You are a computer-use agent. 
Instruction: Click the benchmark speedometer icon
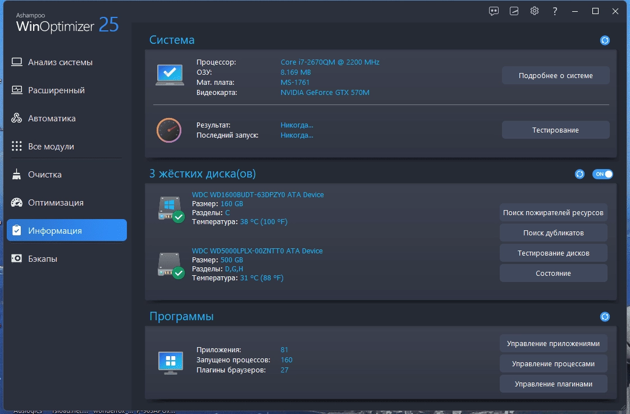(x=169, y=130)
